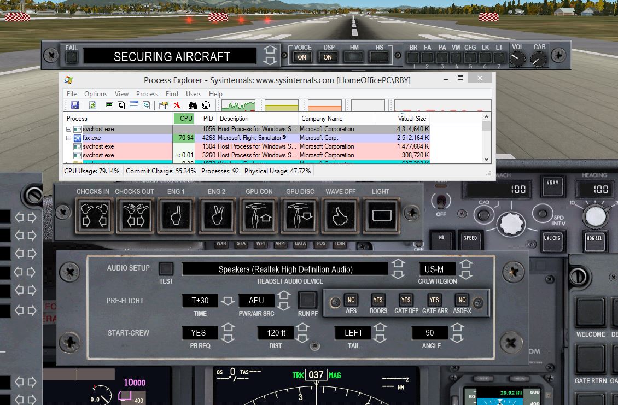
Task: Click the GPU CON hand signal button
Action: pyautogui.click(x=259, y=215)
